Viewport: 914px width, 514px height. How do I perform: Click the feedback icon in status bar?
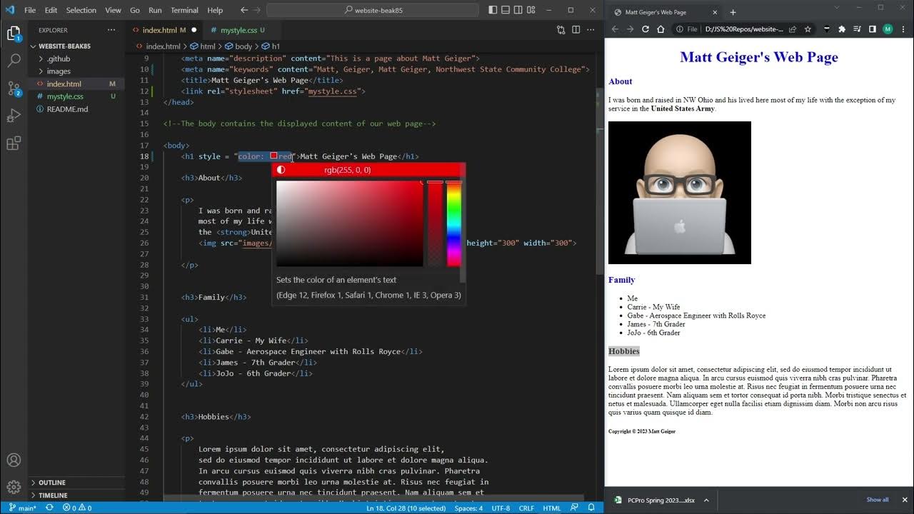[573, 508]
